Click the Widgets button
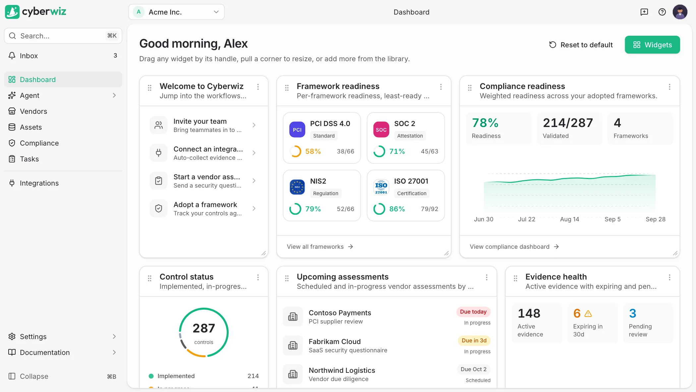The height and width of the screenshot is (392, 696). [652, 45]
